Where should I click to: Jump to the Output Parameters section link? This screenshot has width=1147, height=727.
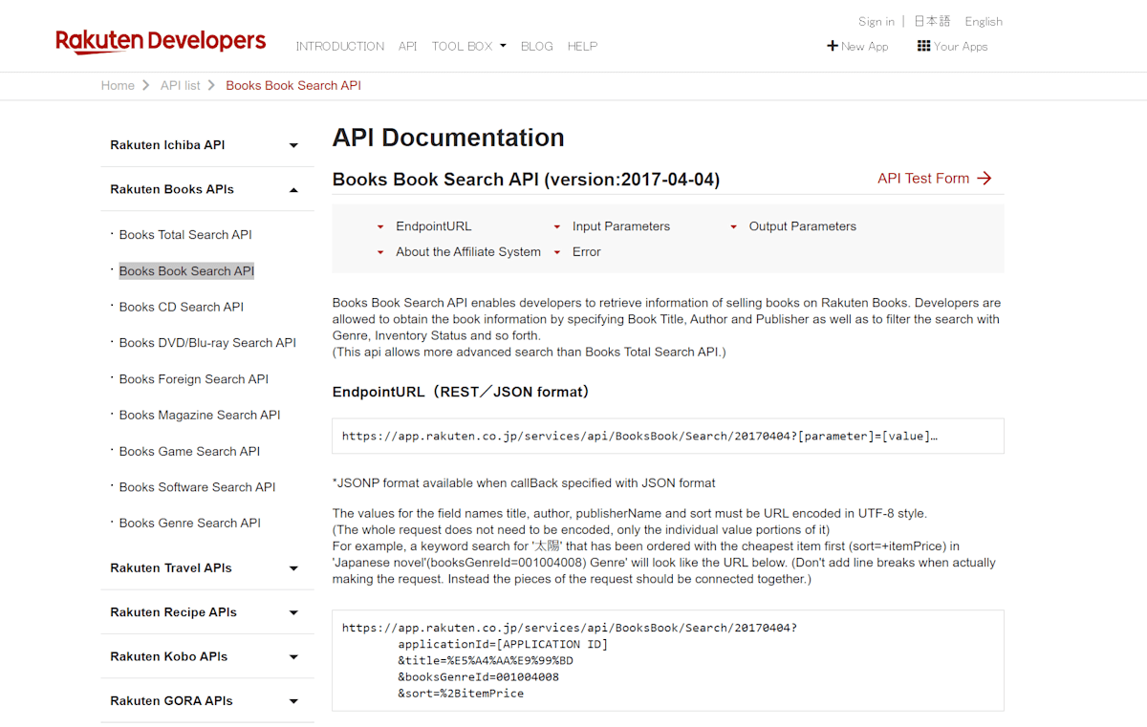click(x=803, y=226)
